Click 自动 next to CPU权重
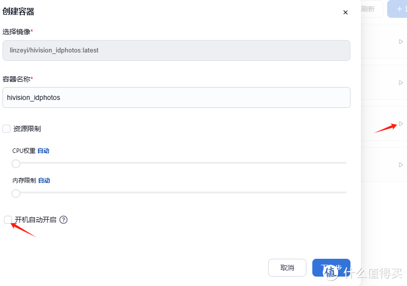The image size is (407, 286). (43, 150)
